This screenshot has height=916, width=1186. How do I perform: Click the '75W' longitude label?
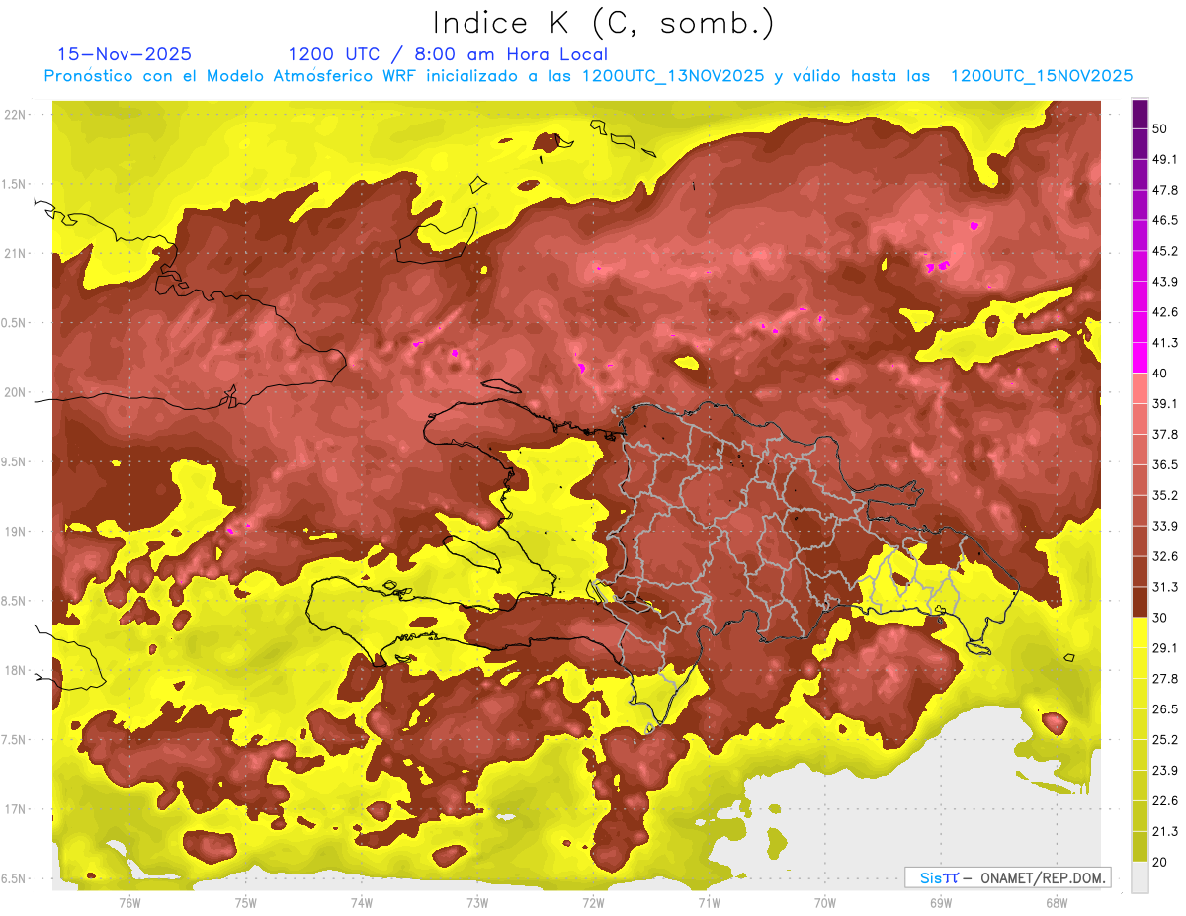tap(245, 902)
